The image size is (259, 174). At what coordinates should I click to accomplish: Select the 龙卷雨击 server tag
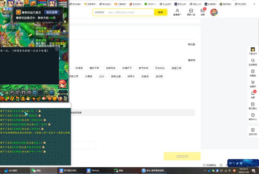pyautogui.click(x=111, y=68)
